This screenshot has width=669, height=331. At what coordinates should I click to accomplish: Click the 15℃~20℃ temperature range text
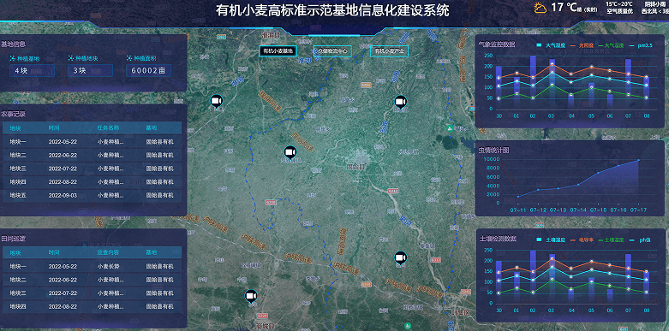coord(618,3)
